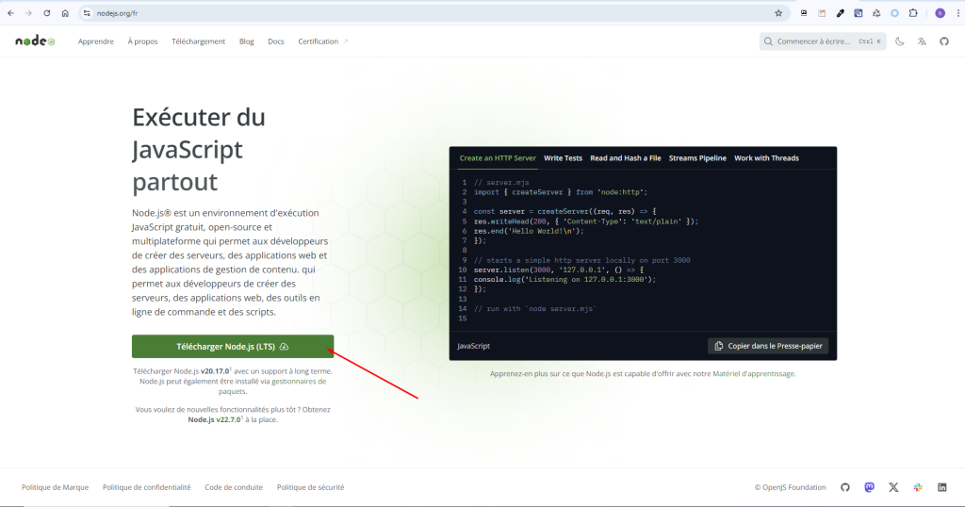Open the À propos menu item
Viewport: 965px width, 507px height.
[x=143, y=41]
